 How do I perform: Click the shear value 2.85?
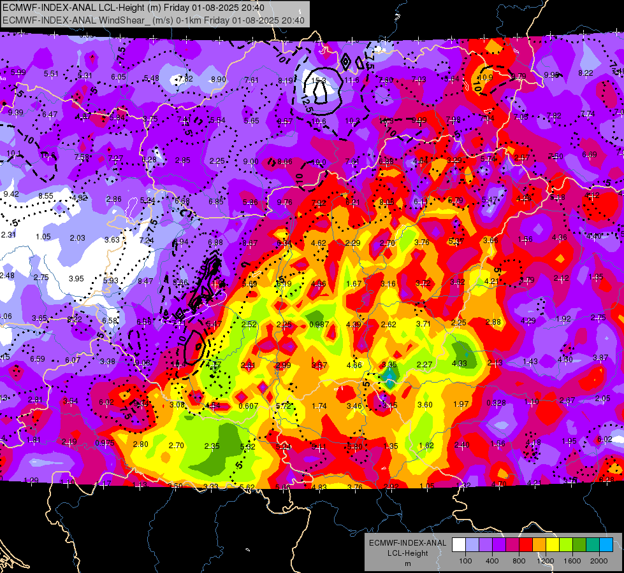183,160
